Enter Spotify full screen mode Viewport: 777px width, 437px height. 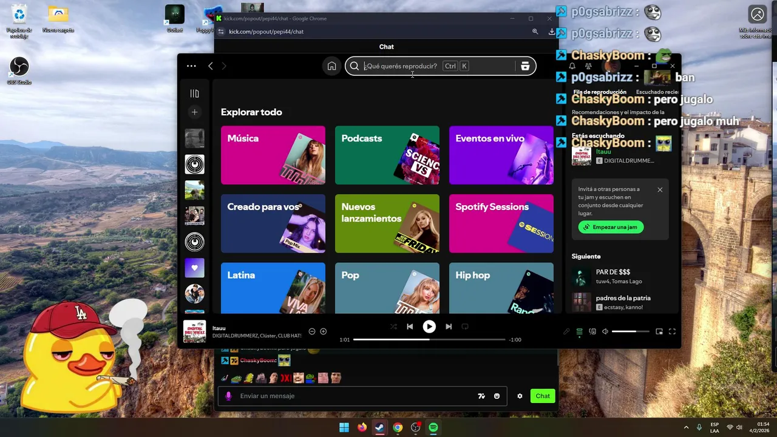pyautogui.click(x=672, y=331)
